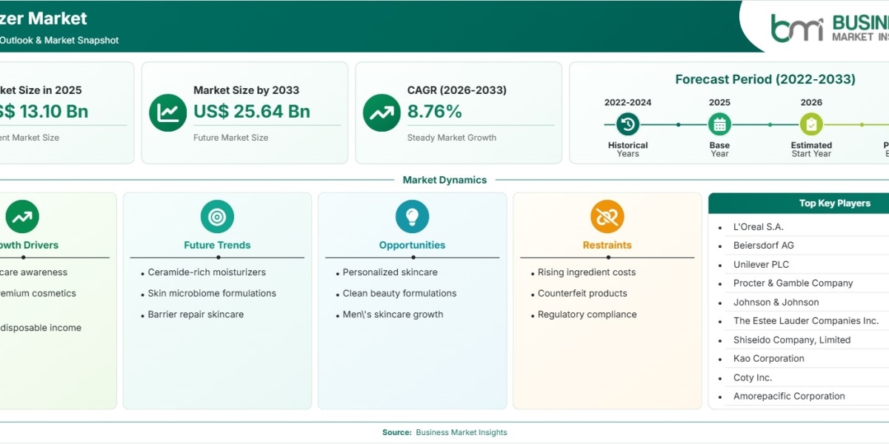Click the Future Trends target icon
889x444 pixels.
(217, 217)
